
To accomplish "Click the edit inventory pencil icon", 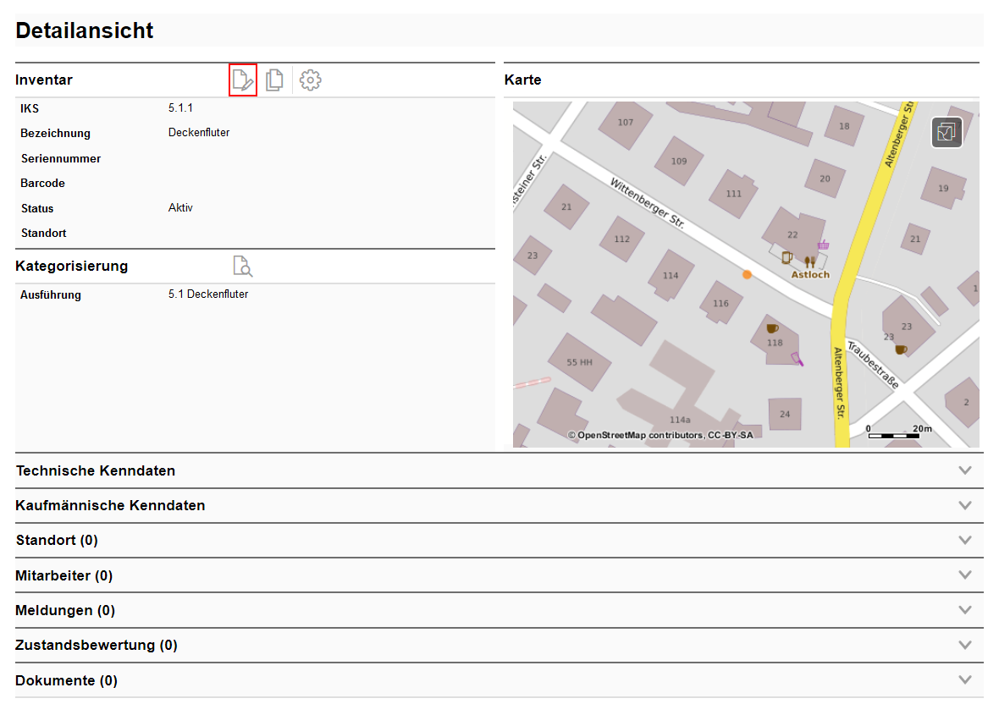I will (x=243, y=80).
